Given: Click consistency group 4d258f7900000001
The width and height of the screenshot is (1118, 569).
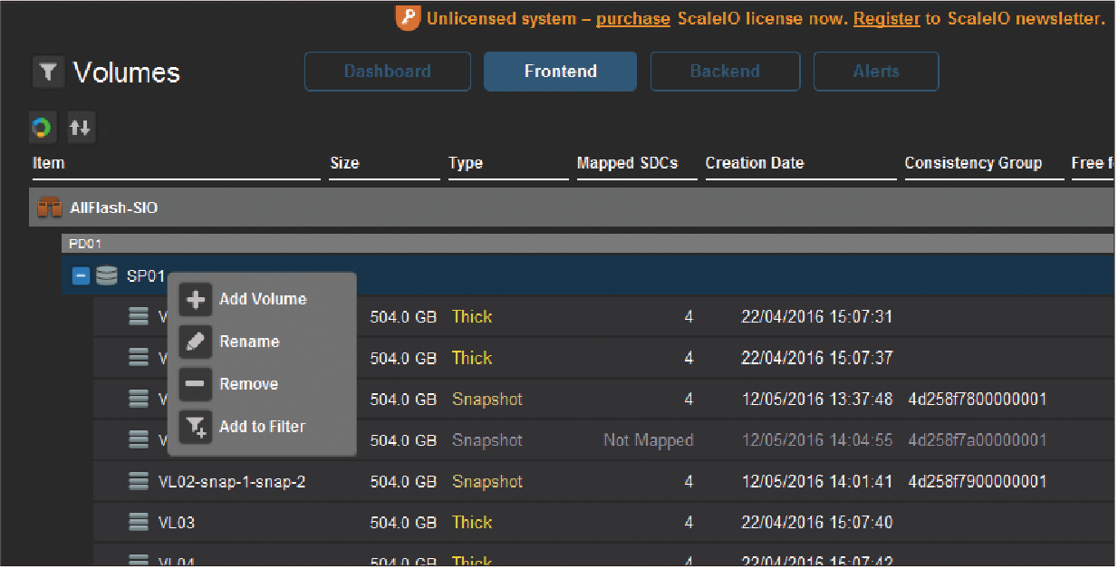Looking at the screenshot, I should point(978,481).
